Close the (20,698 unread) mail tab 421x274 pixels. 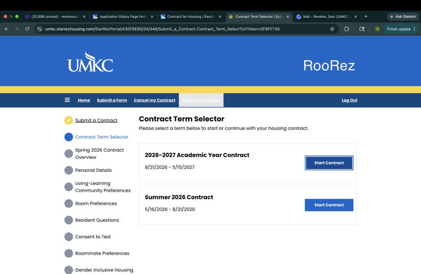pyautogui.click(x=84, y=17)
